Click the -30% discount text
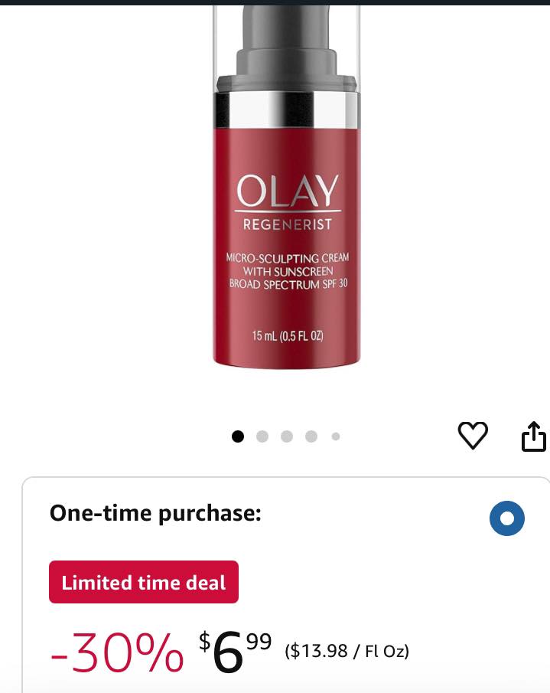Screen dimensions: 550x693 (117, 652)
